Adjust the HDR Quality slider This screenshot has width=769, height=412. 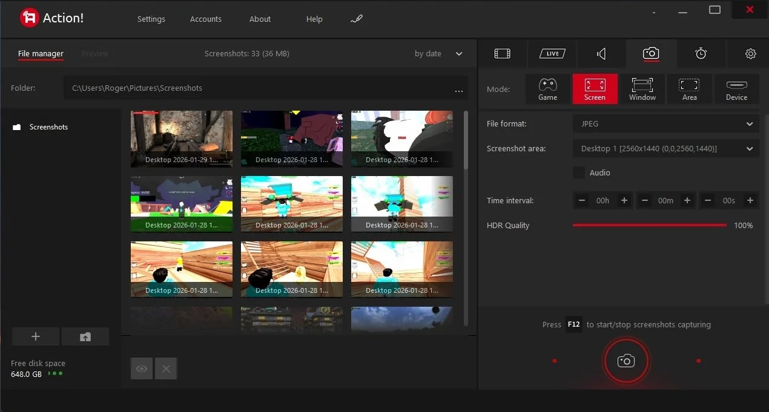pyautogui.click(x=648, y=225)
